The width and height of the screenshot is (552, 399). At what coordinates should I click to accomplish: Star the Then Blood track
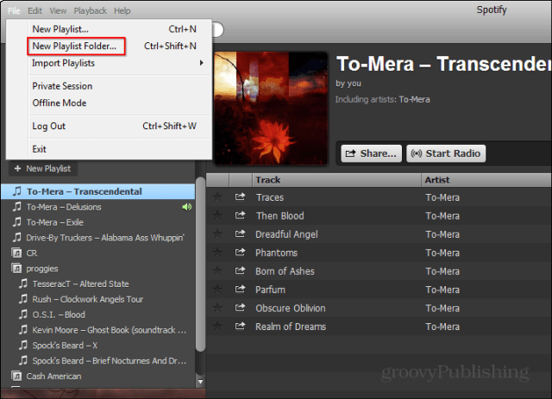click(x=217, y=215)
